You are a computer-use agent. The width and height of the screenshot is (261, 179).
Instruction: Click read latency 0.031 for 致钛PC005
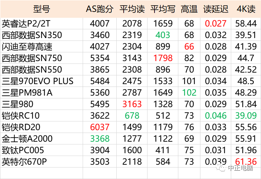[215, 150]
